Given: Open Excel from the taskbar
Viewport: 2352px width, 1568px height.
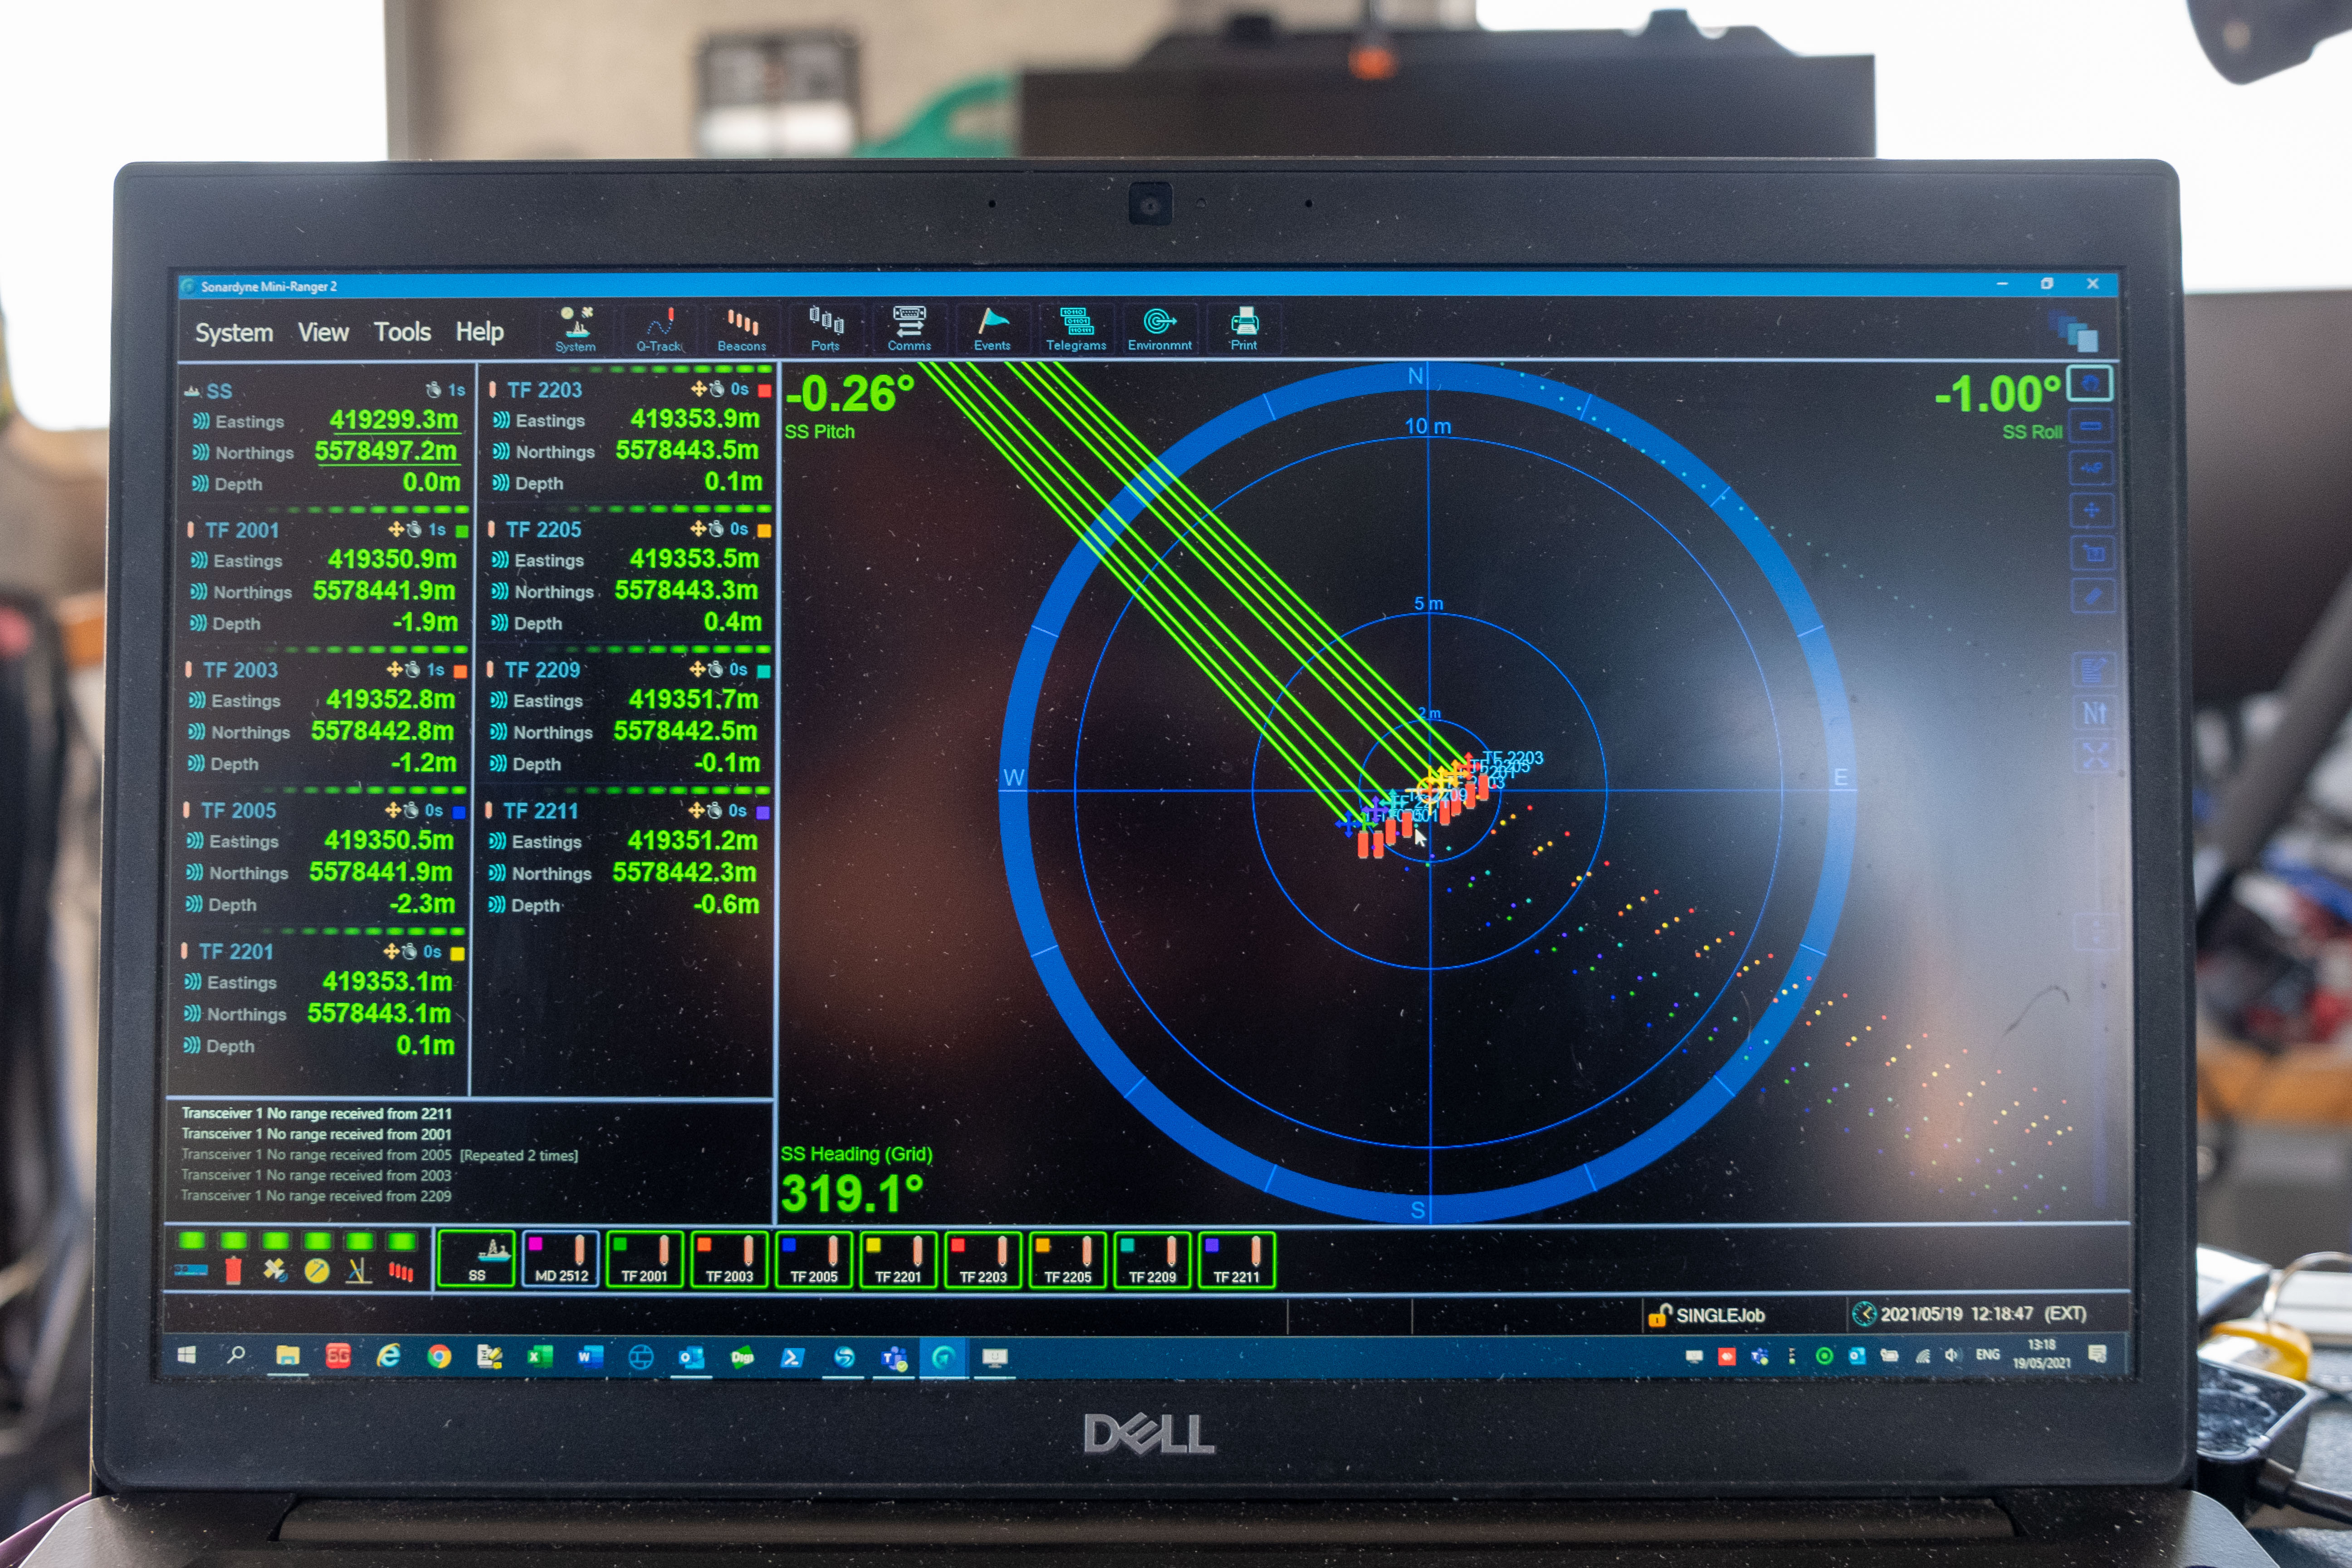Looking at the screenshot, I should pos(540,1356).
